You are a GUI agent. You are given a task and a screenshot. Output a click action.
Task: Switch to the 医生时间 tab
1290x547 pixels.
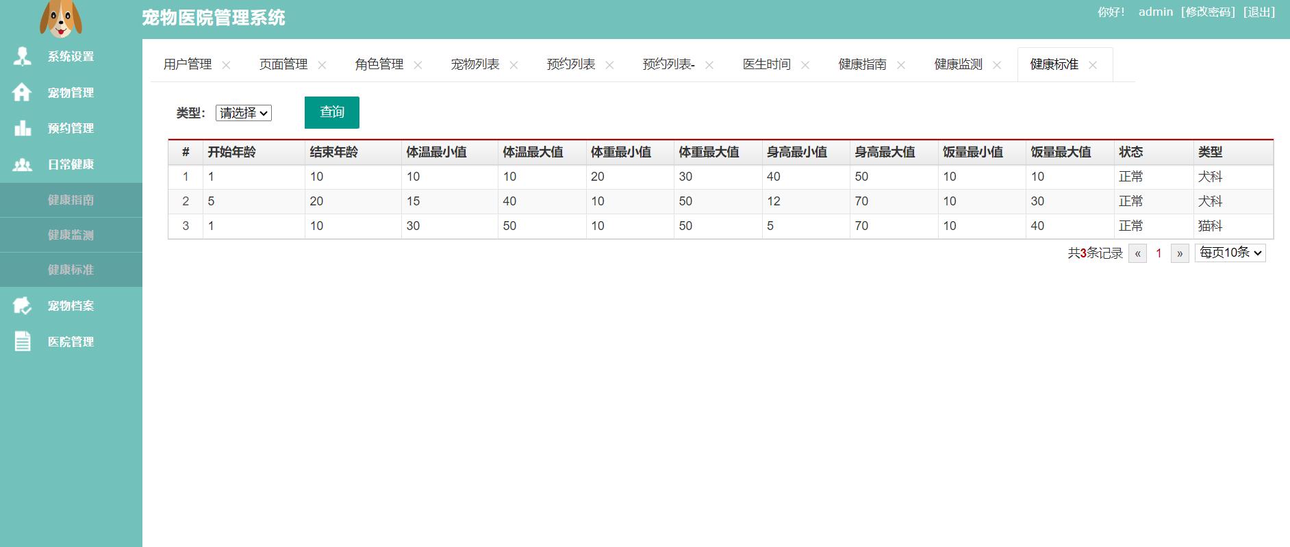coord(767,64)
